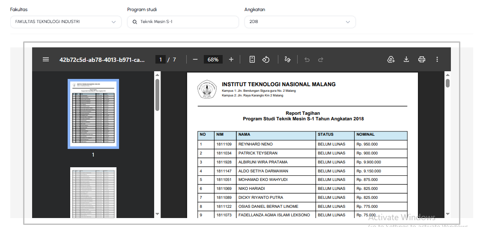Click thumbnail panel scroll down arrow

[157, 214]
